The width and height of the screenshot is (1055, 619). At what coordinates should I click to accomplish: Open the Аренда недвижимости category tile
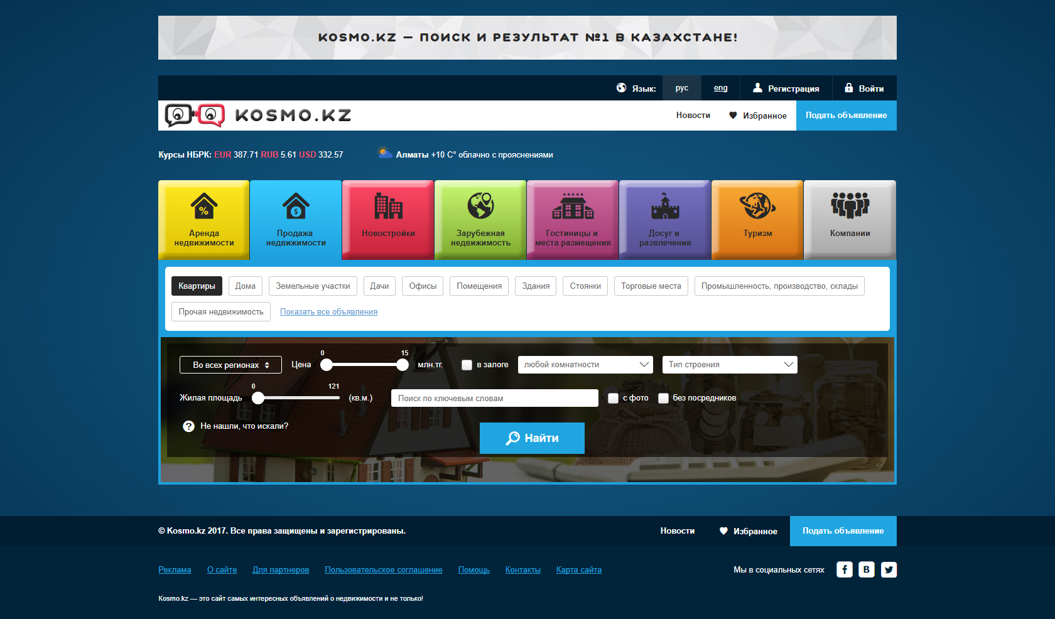(204, 220)
